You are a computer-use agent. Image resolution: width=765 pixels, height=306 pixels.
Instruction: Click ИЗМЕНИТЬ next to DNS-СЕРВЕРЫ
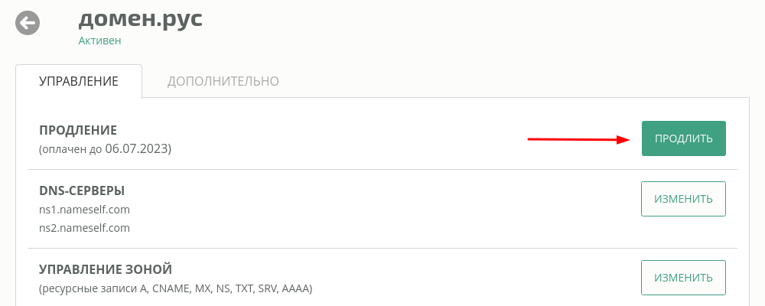click(x=683, y=199)
